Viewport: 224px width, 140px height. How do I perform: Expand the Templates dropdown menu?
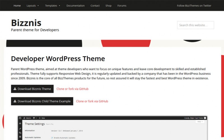tap(52, 6)
